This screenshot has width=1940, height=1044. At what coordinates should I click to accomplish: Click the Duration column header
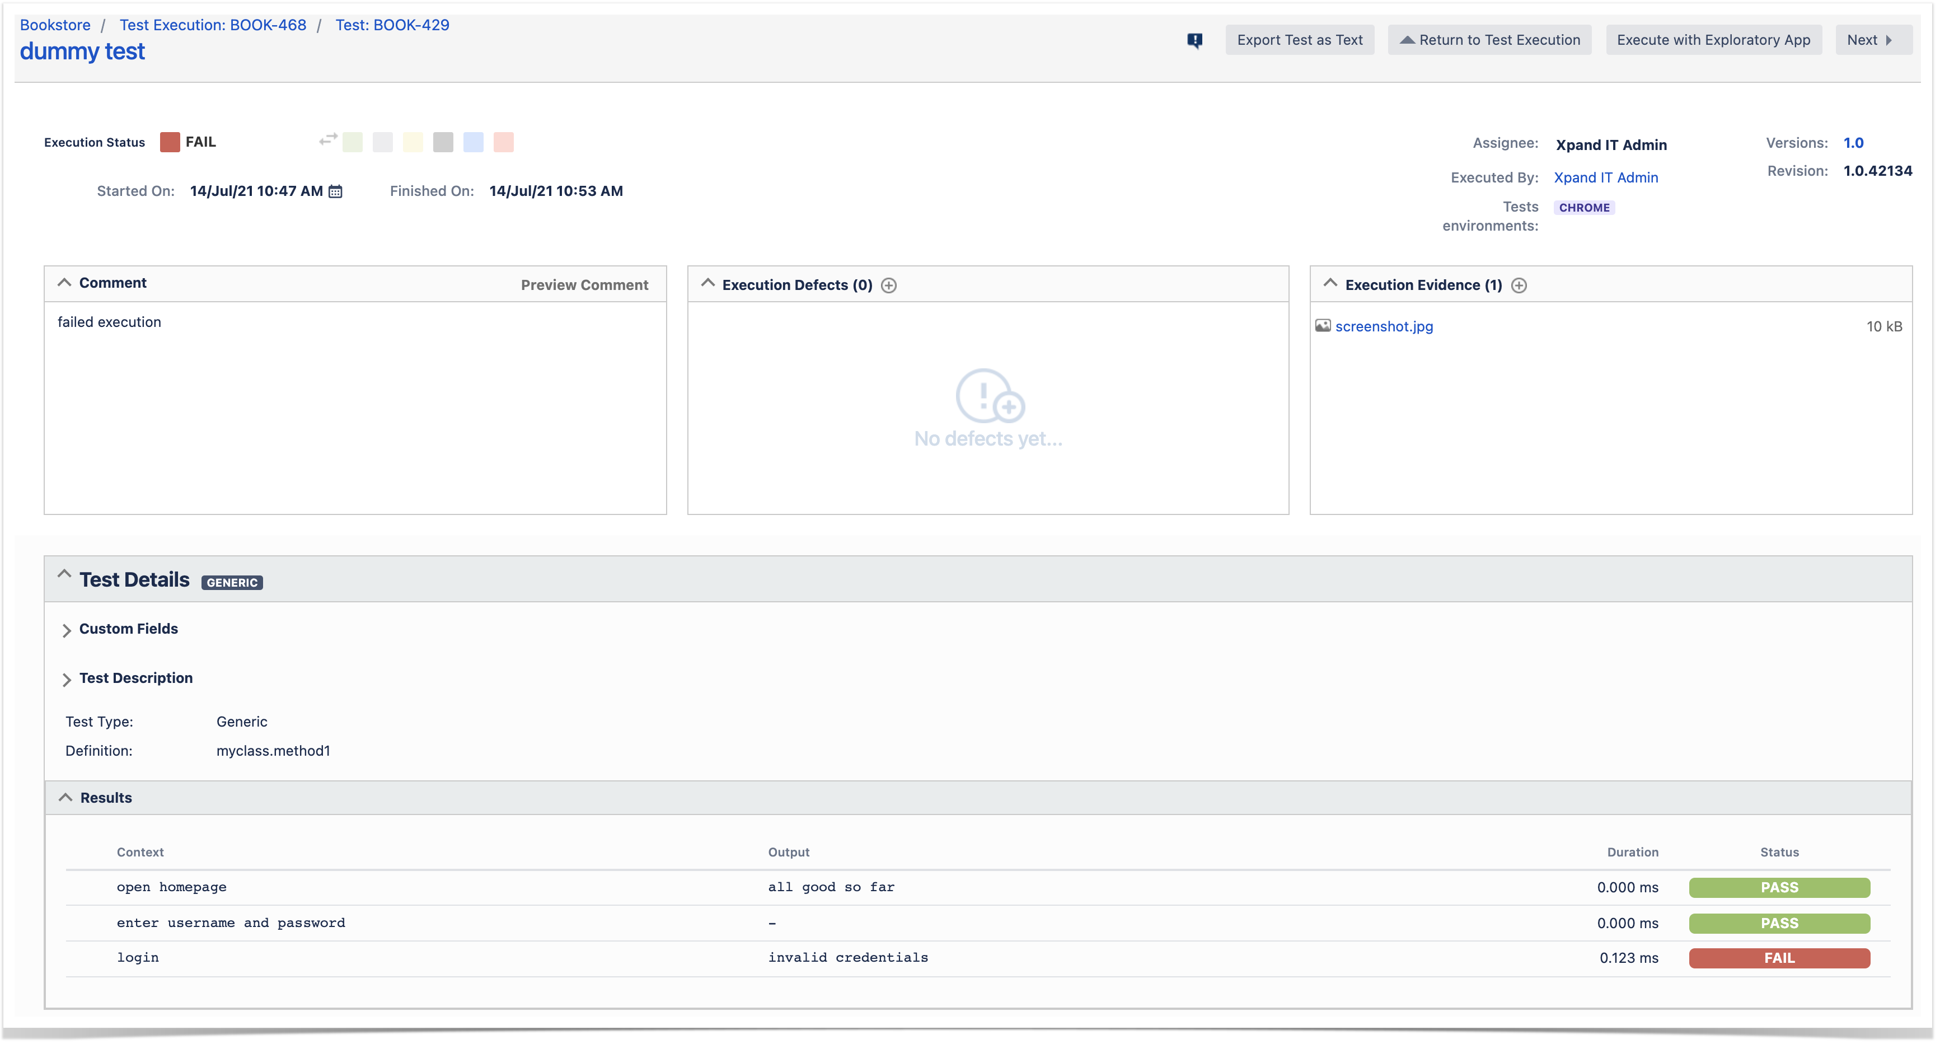coord(1632,853)
